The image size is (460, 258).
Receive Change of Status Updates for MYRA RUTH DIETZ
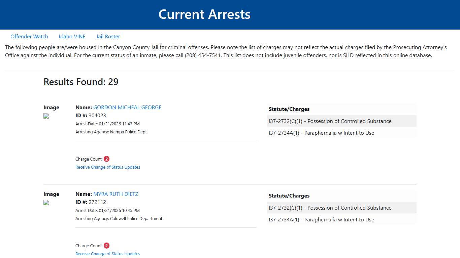(108, 254)
